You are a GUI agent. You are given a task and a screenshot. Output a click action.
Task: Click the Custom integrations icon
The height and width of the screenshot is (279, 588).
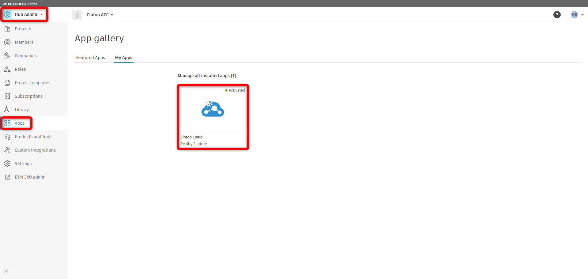(x=7, y=150)
